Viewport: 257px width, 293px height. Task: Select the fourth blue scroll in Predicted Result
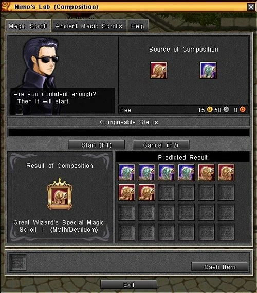pyautogui.click(x=186, y=172)
